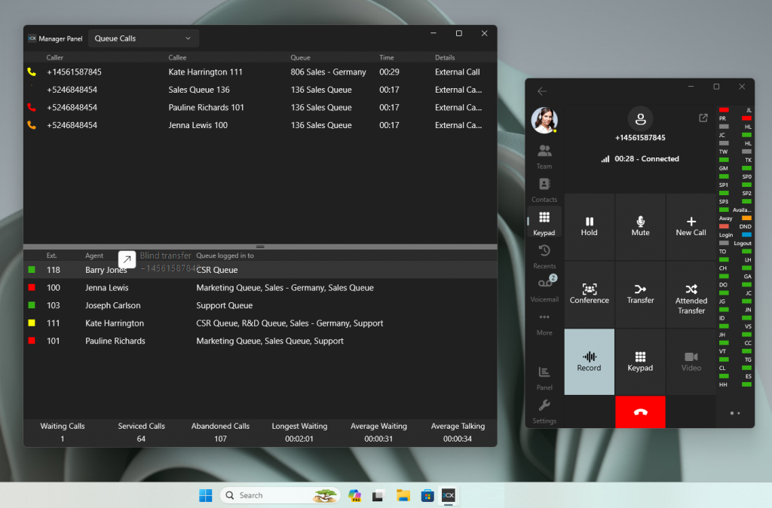This screenshot has width=772, height=508.
Task: Dial the TW BLF key
Action: tap(735, 151)
